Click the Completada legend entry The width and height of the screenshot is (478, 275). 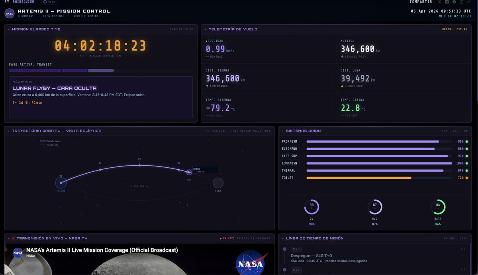coord(50,141)
